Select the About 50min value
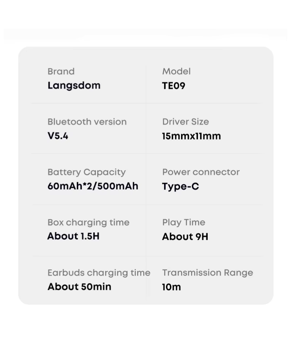The width and height of the screenshot is (288, 355). coord(79,287)
